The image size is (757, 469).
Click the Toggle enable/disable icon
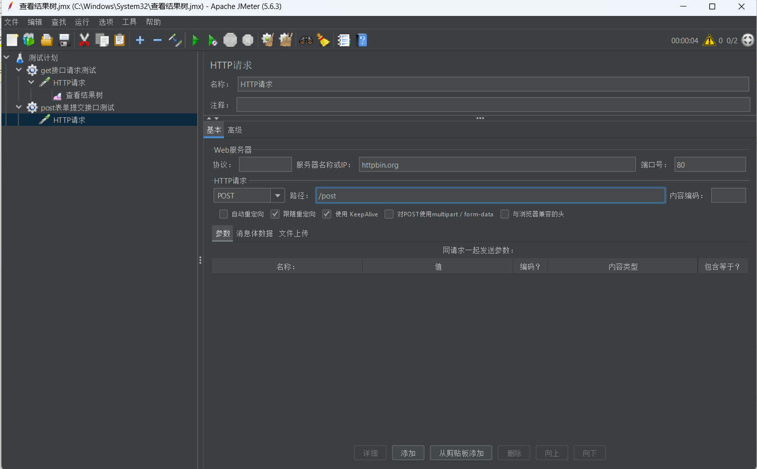(x=175, y=40)
